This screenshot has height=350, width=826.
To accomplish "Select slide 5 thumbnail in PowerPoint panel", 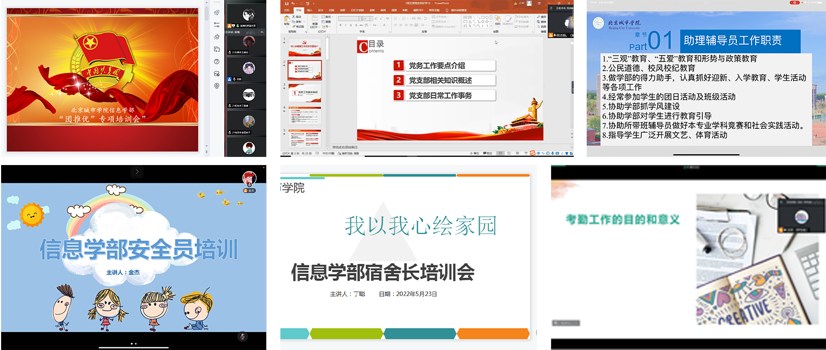I will pos(305,138).
